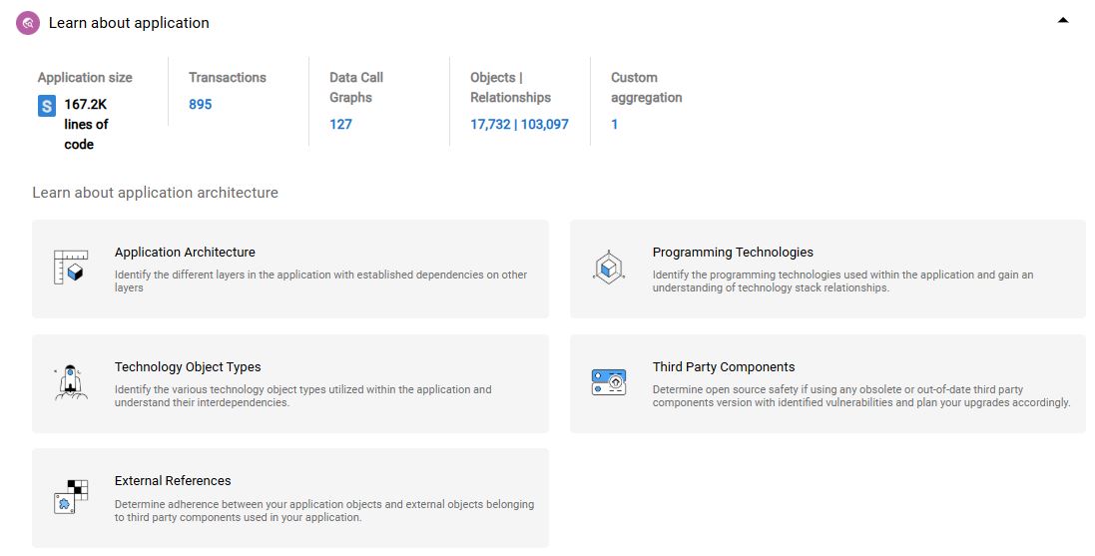1095x556 pixels.
Task: Open the 895 Transactions count link
Action: (x=200, y=104)
